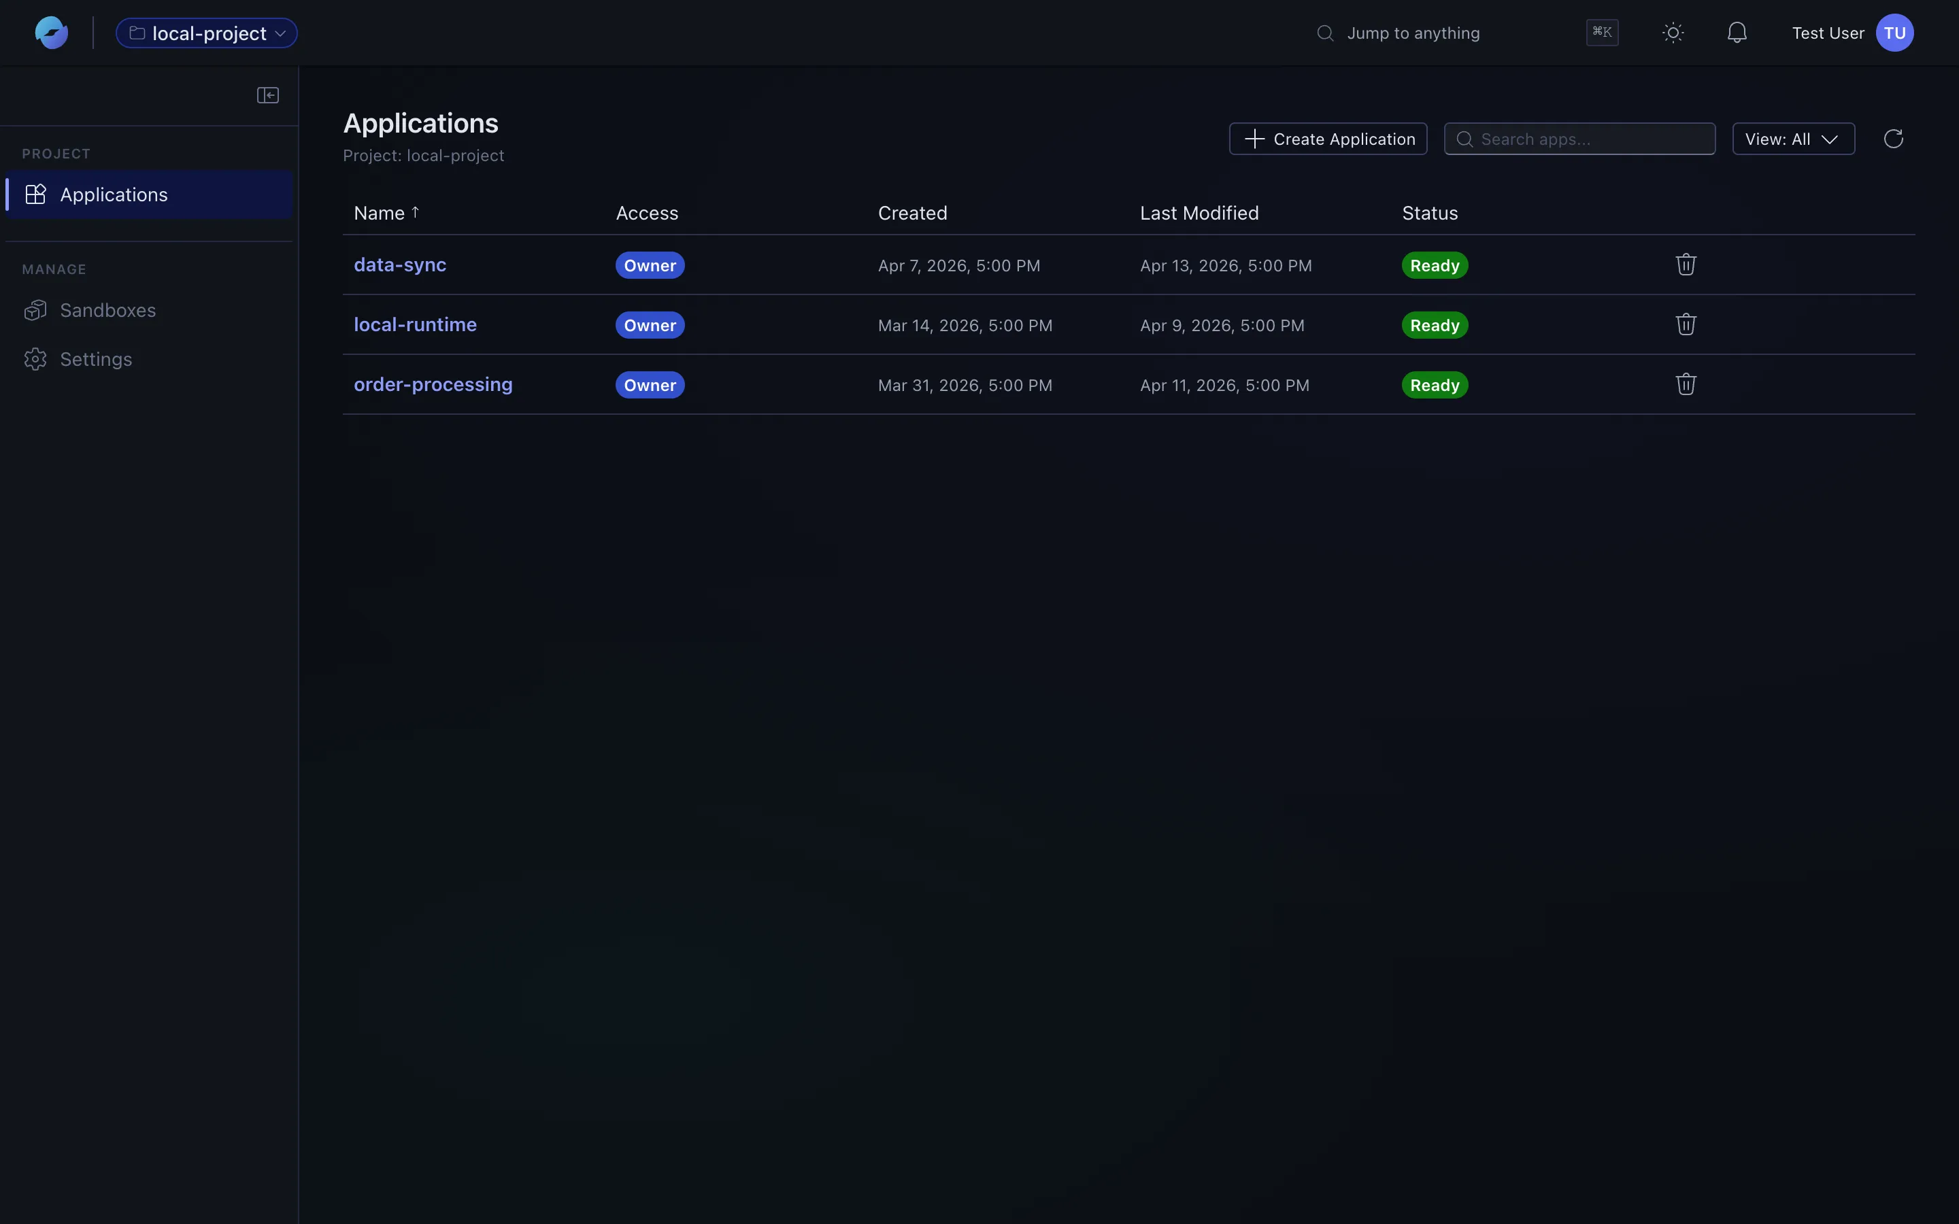Click the Created column header

(912, 213)
